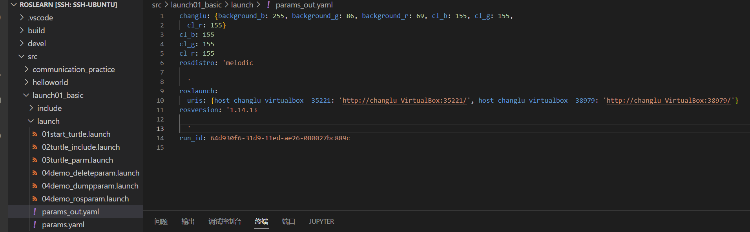The image size is (750, 232).
Task: Collapse the launch01_basic folder in explorer
Action: [26, 95]
